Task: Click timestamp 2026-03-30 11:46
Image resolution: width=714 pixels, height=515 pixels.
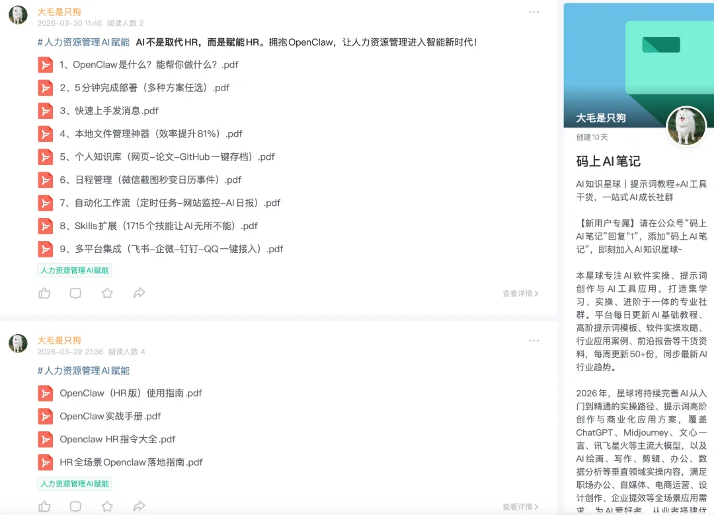Action: [x=69, y=23]
